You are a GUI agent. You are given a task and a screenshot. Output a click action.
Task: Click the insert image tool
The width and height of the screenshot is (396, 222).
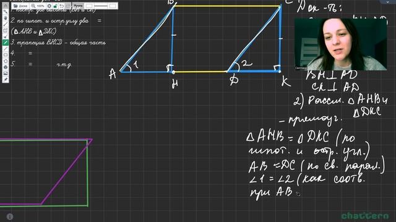click(6, 73)
